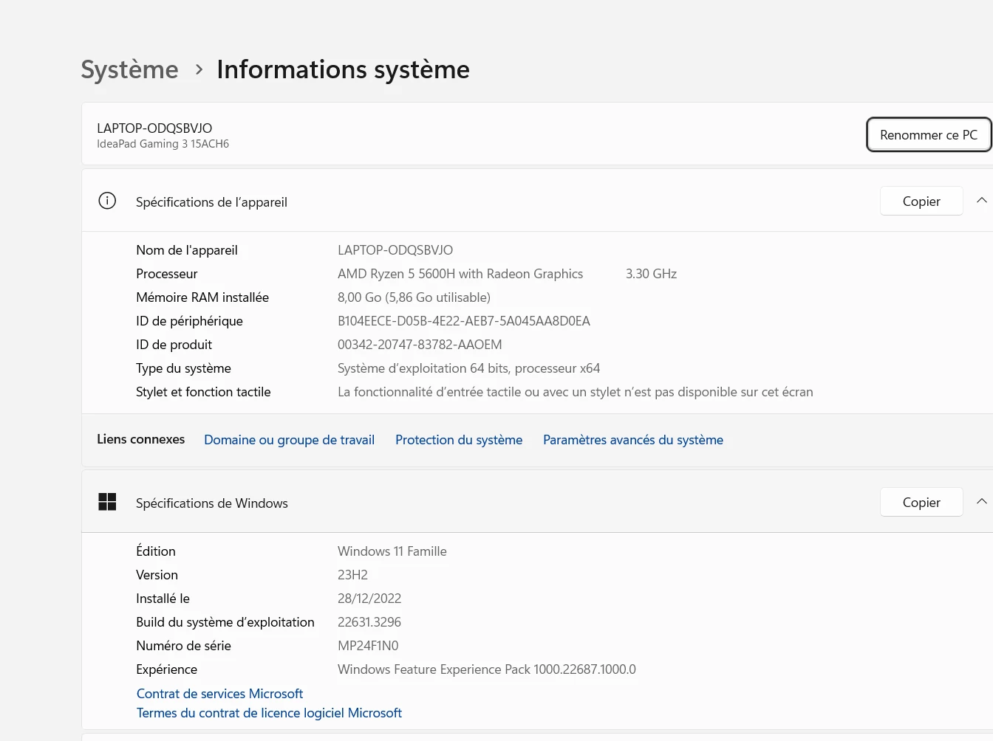This screenshot has height=741, width=993.
Task: Click the breadcrumb chevron separator after Système
Action: [199, 69]
